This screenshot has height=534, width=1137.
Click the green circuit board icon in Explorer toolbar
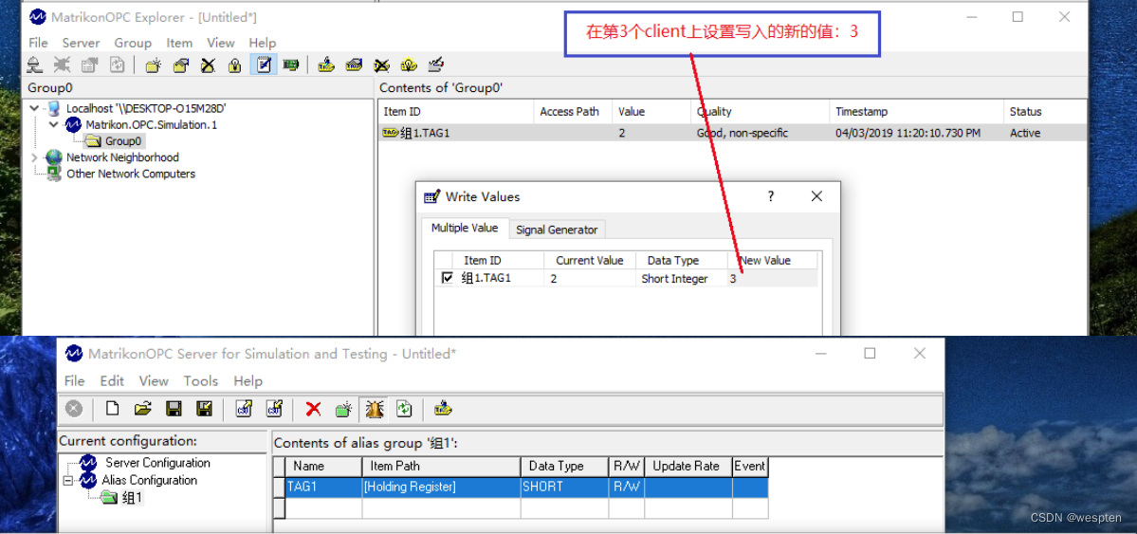click(291, 65)
